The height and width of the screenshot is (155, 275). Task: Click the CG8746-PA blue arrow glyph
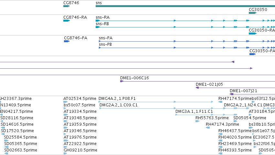point(67,41)
